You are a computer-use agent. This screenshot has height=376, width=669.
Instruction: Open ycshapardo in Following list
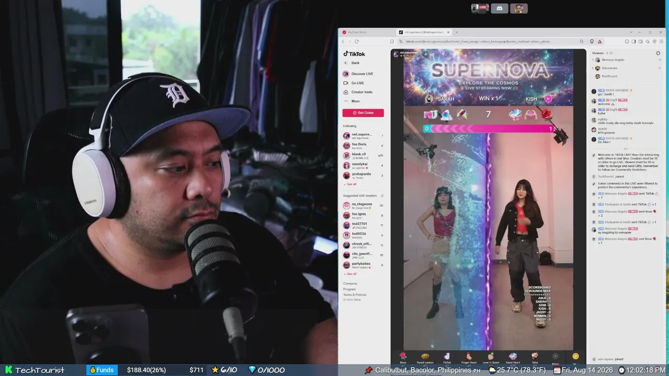[363, 175]
